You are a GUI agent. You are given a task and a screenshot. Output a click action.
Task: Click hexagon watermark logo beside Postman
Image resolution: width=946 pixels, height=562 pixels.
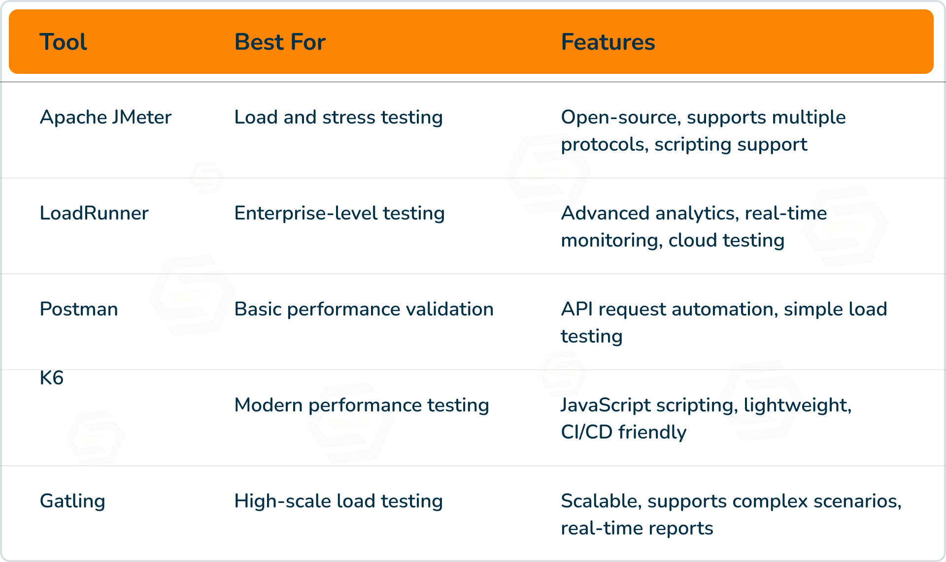192,295
